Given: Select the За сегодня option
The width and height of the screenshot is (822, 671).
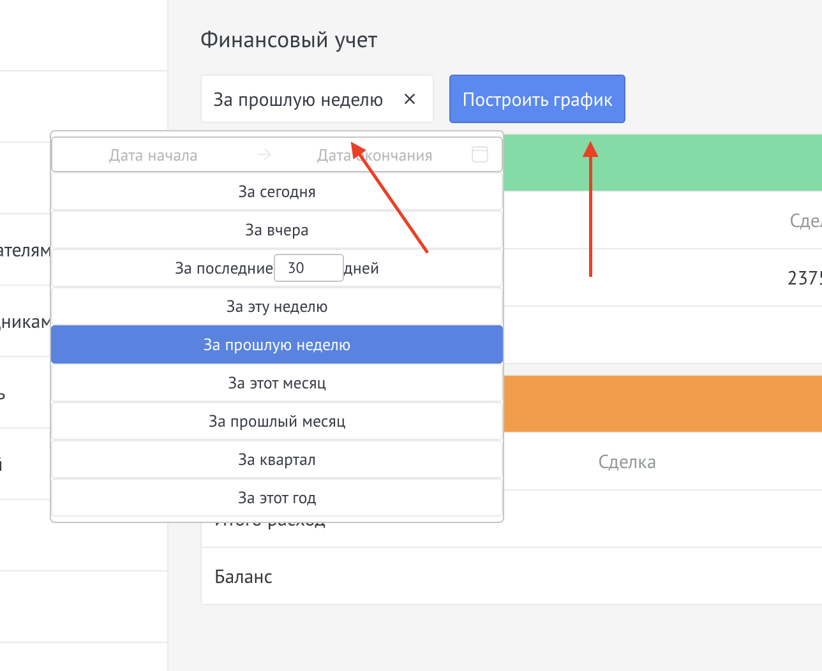Looking at the screenshot, I should pos(276,192).
